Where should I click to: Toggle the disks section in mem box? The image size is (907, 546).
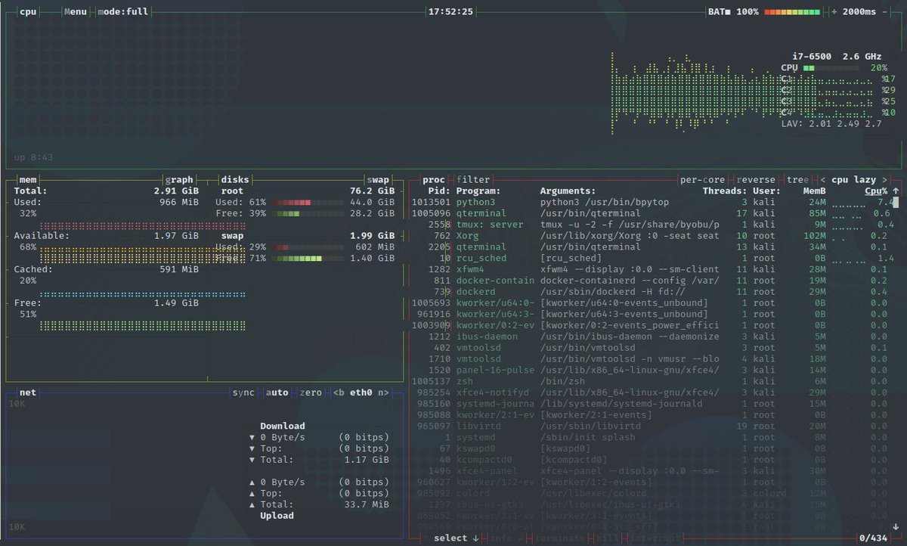tap(235, 180)
